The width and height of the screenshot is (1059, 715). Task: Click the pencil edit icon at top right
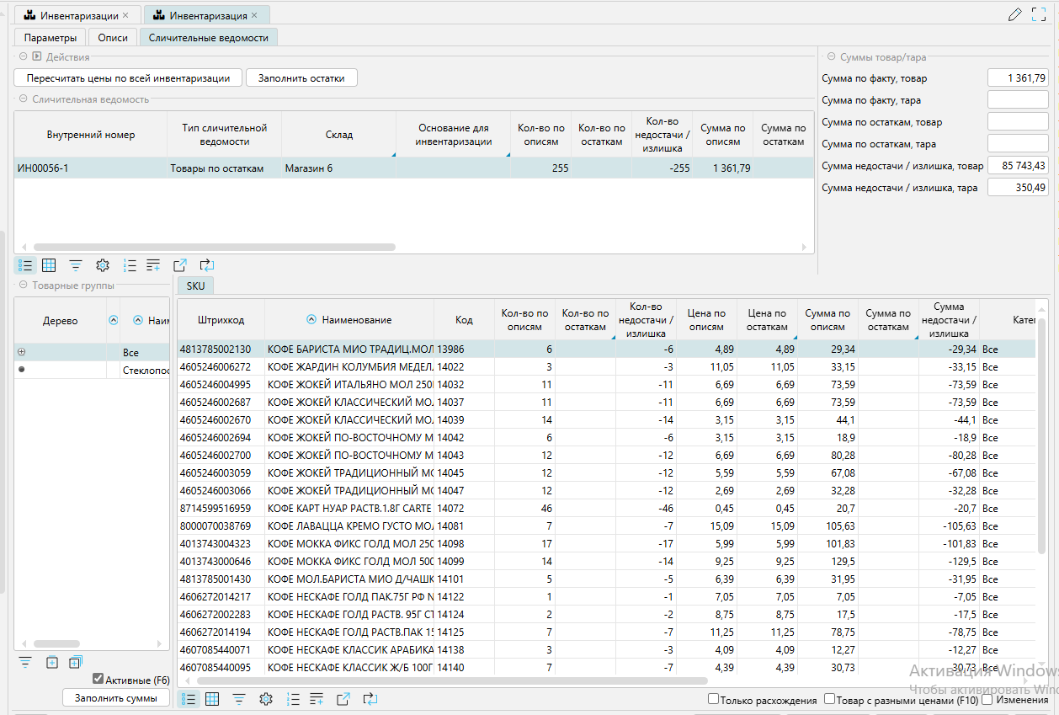point(1014,14)
